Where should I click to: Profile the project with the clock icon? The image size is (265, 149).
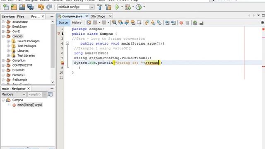coord(139,7)
